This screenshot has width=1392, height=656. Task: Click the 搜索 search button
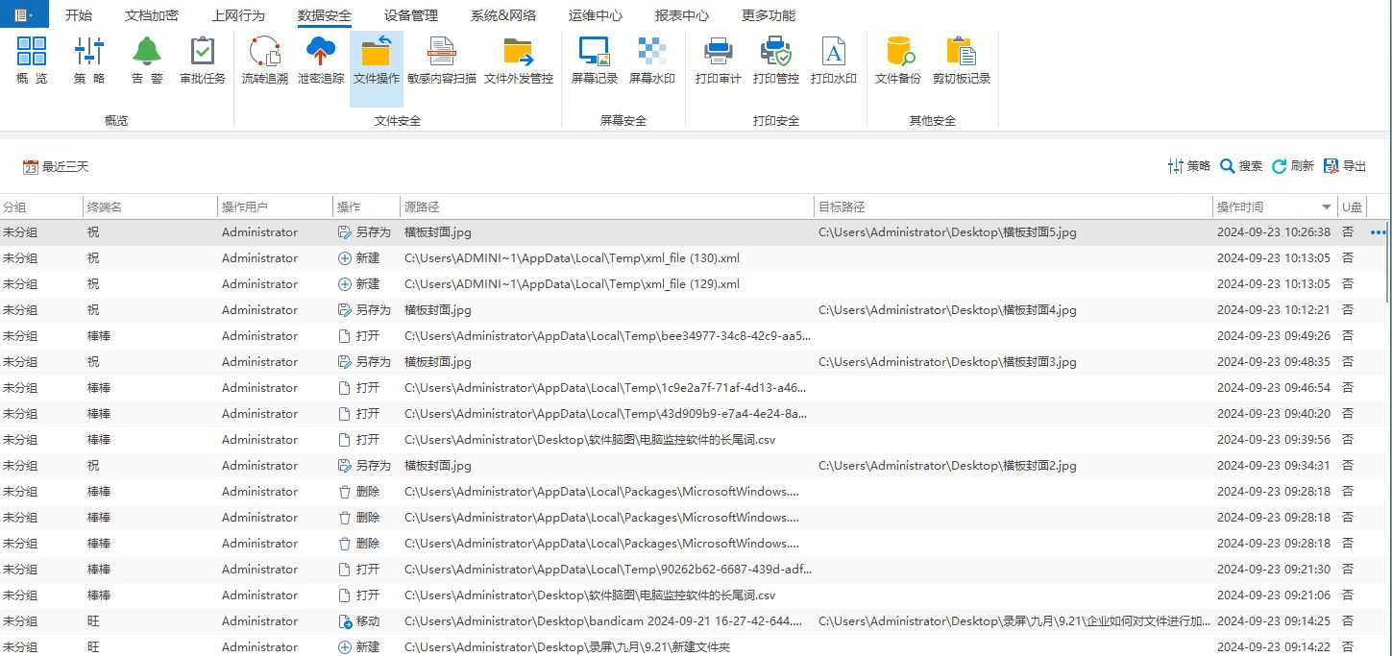(x=1241, y=166)
